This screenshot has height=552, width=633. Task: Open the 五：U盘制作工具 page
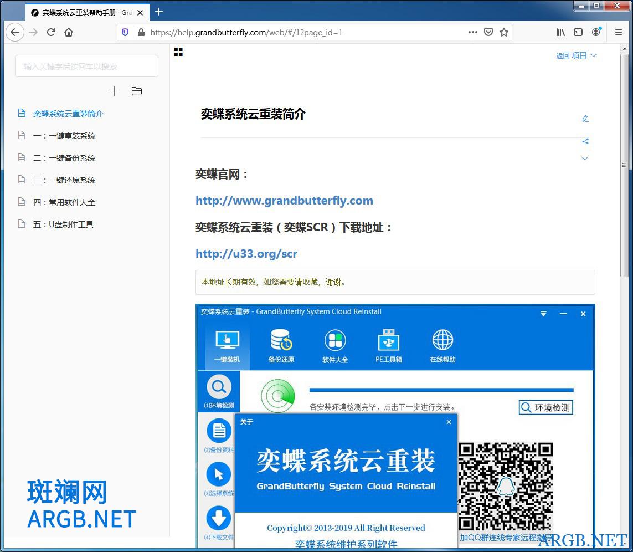click(63, 224)
